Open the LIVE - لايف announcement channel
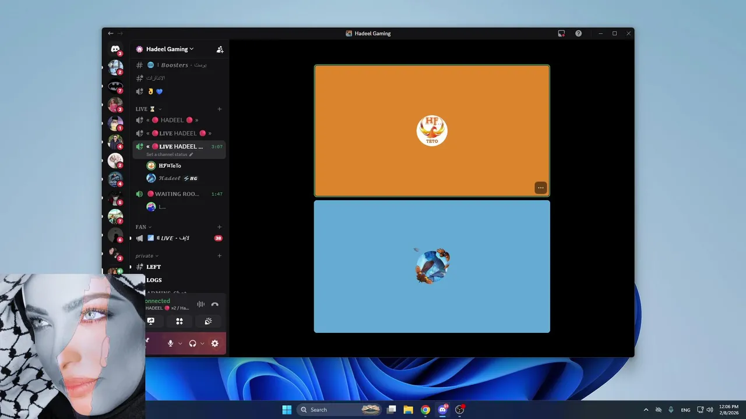The image size is (746, 419). [179, 238]
